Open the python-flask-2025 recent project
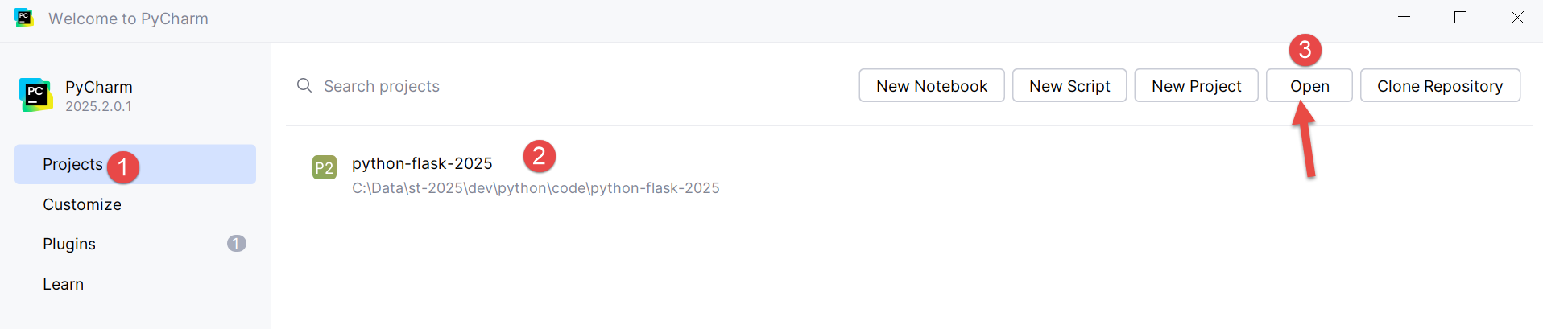The image size is (1543, 329). coord(422,163)
